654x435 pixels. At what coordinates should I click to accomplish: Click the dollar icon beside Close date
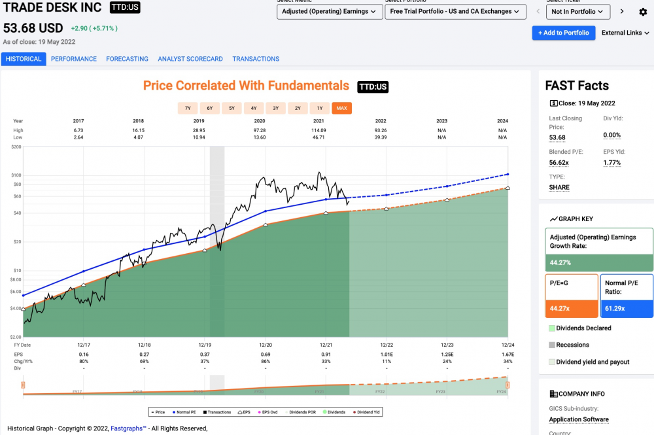553,103
